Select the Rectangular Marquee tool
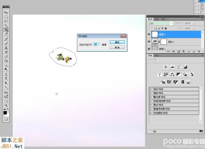205x149 pixels. pos(6,17)
